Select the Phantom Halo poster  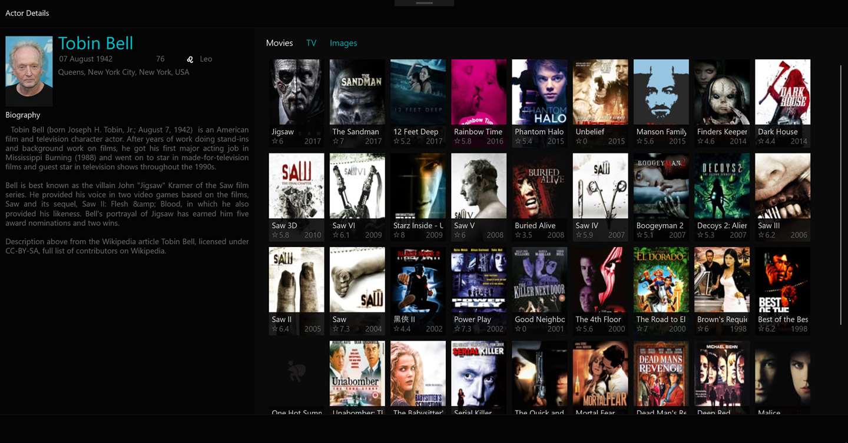coord(539,92)
